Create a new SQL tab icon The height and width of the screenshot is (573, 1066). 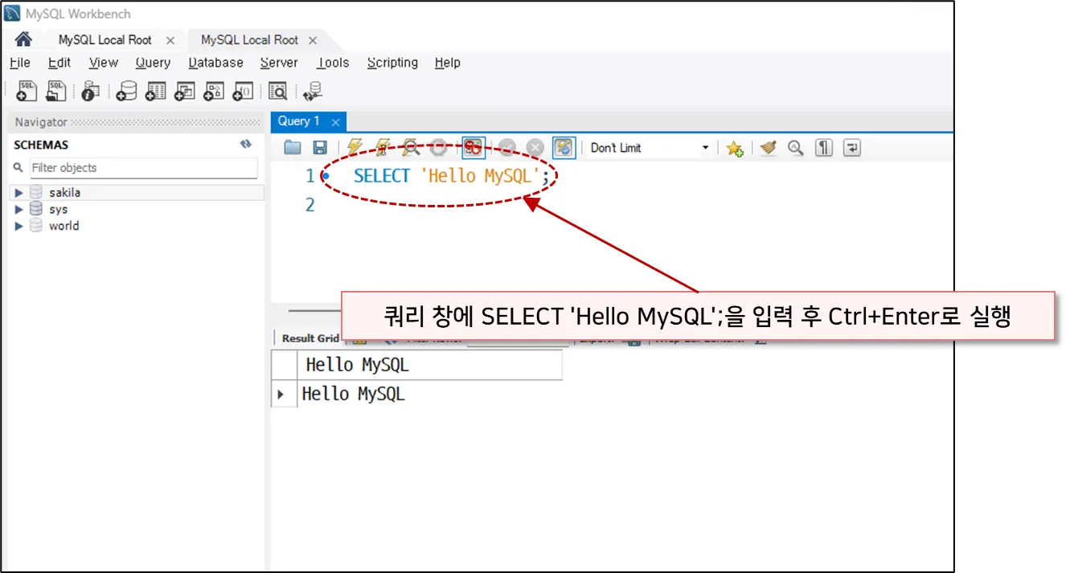[27, 92]
